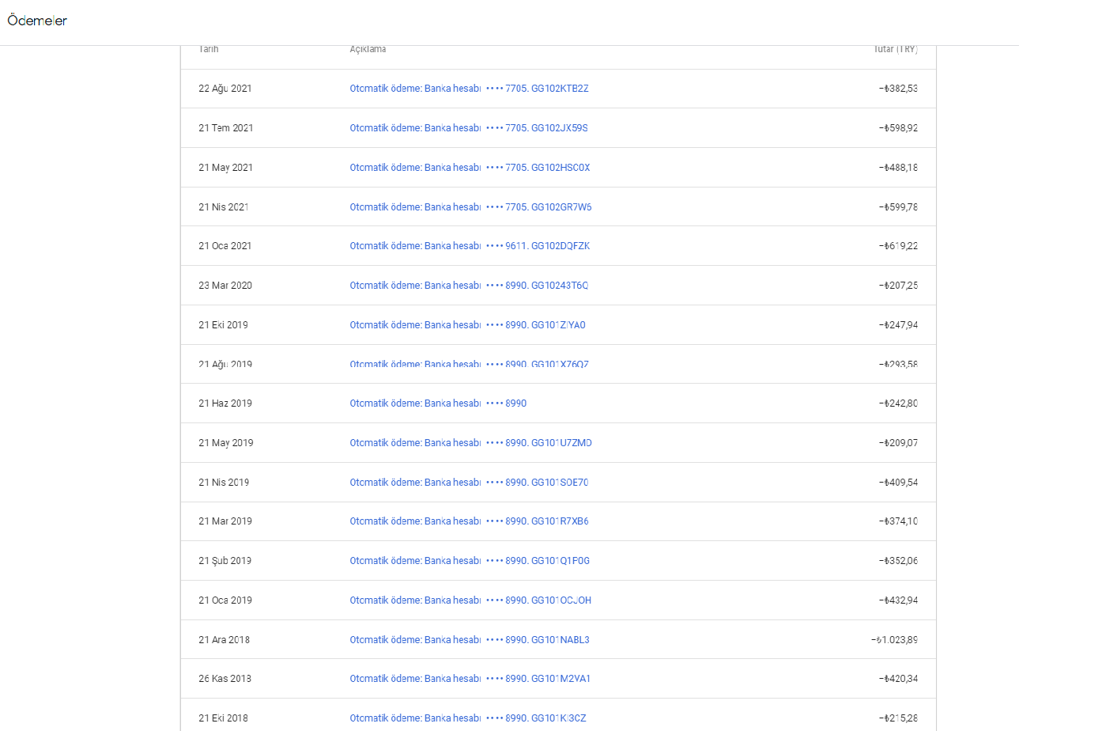Click amount −207,25
This screenshot has width=1102, height=731.
[898, 286]
